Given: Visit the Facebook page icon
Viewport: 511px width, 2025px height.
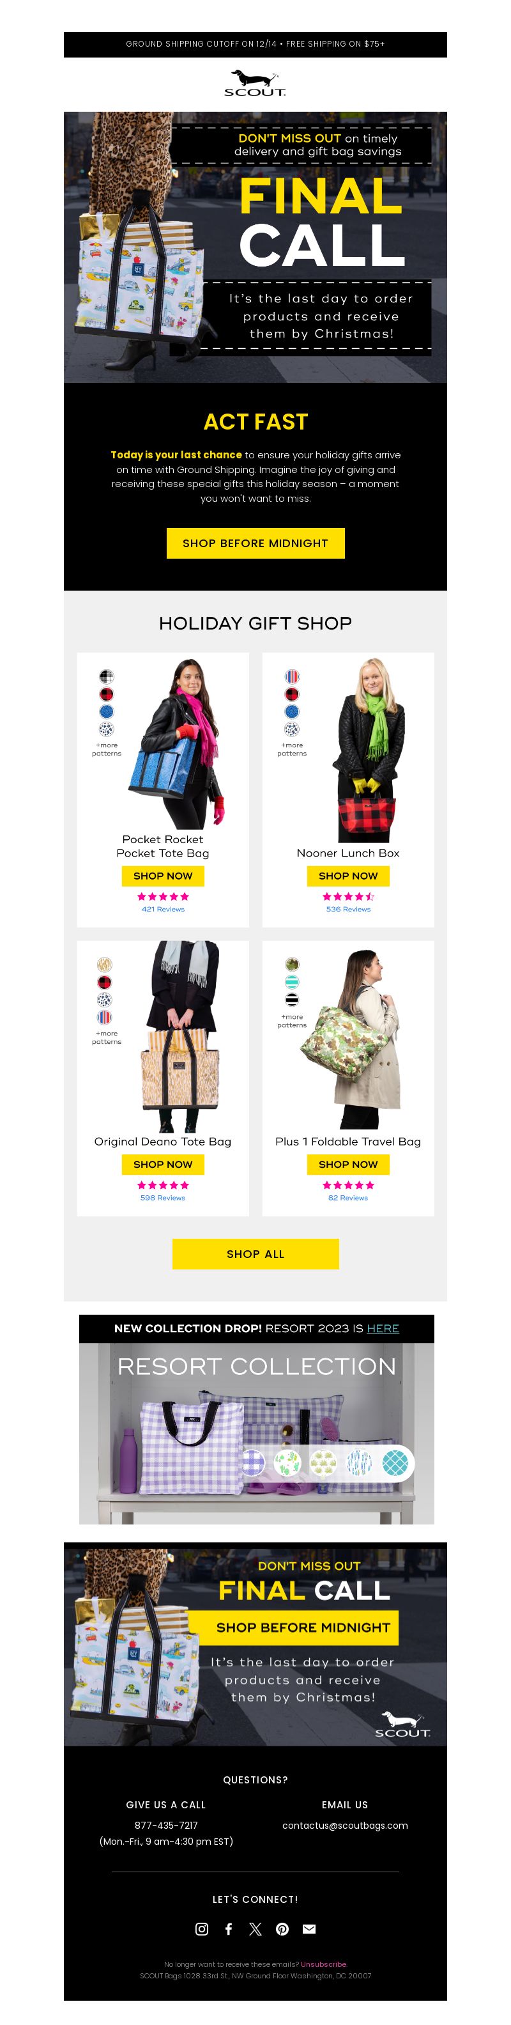Looking at the screenshot, I should pyautogui.click(x=229, y=1928).
